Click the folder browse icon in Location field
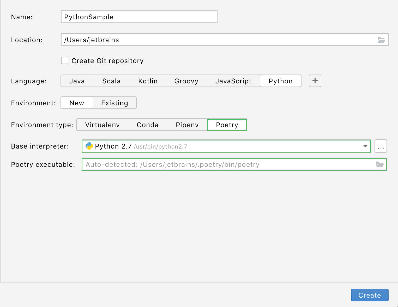This screenshot has width=398, height=307. pyautogui.click(x=381, y=40)
